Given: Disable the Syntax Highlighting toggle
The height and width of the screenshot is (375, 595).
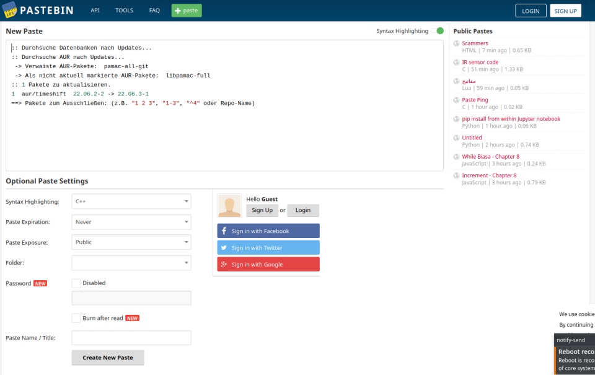Looking at the screenshot, I should click(x=439, y=29).
